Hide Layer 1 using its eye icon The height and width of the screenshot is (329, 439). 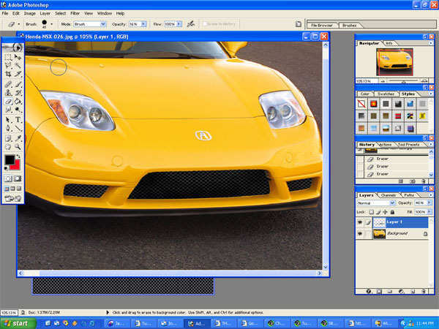(360, 222)
